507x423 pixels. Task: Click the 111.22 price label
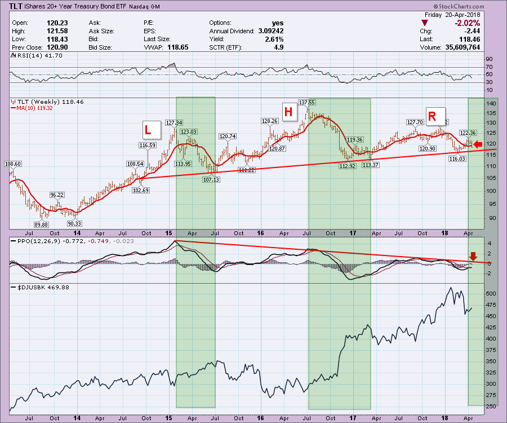point(246,170)
